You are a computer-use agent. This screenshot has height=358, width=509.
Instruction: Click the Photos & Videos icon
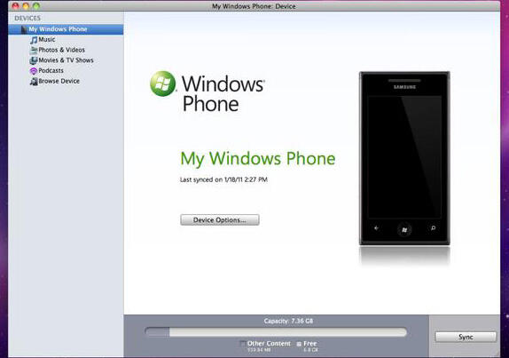click(34, 50)
